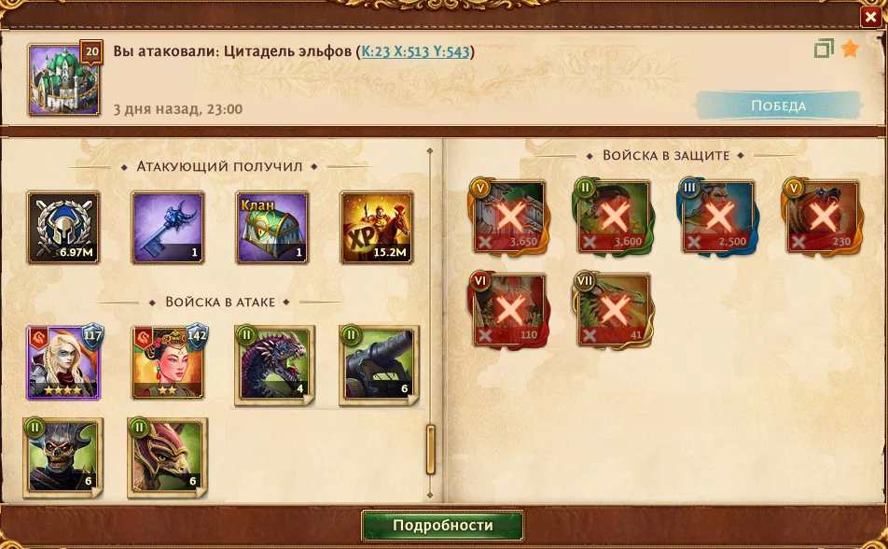
Task: Click the scrollbar handle in left panel
Action: pyautogui.click(x=430, y=449)
